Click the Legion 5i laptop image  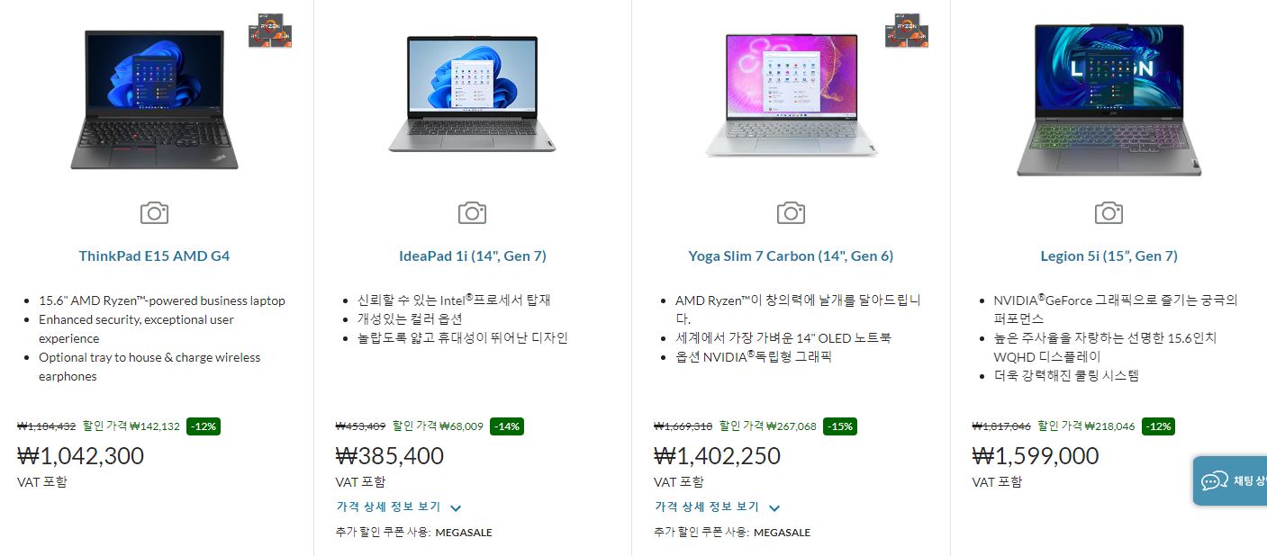pyautogui.click(x=1109, y=99)
